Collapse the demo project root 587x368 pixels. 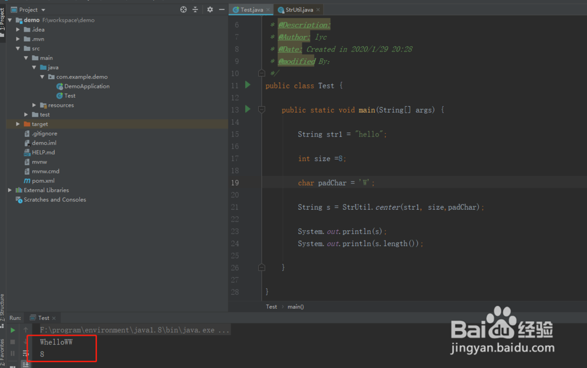tap(10, 20)
